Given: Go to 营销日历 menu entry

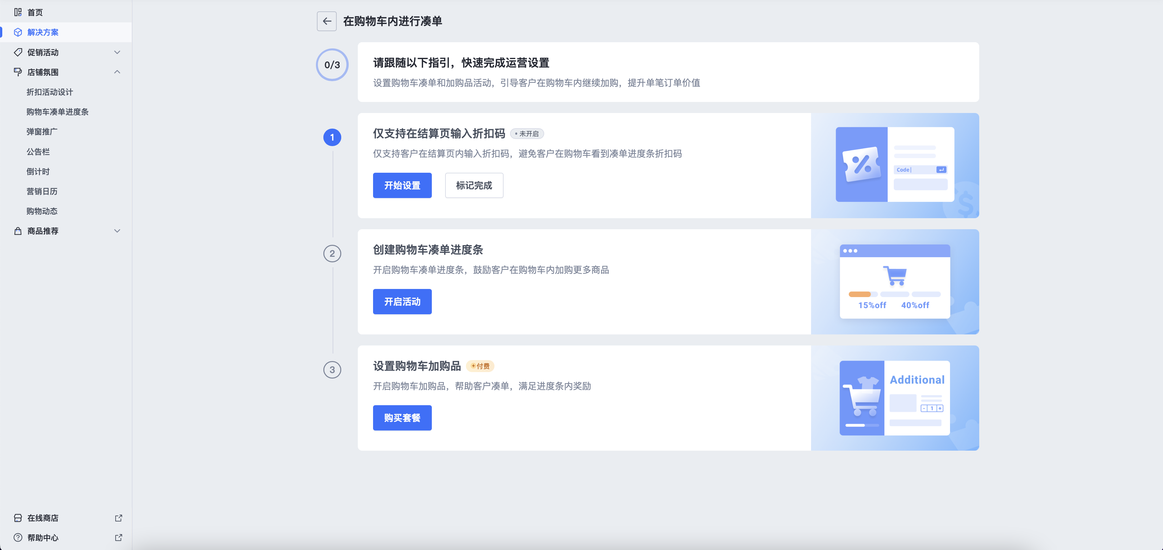Looking at the screenshot, I should coord(42,191).
